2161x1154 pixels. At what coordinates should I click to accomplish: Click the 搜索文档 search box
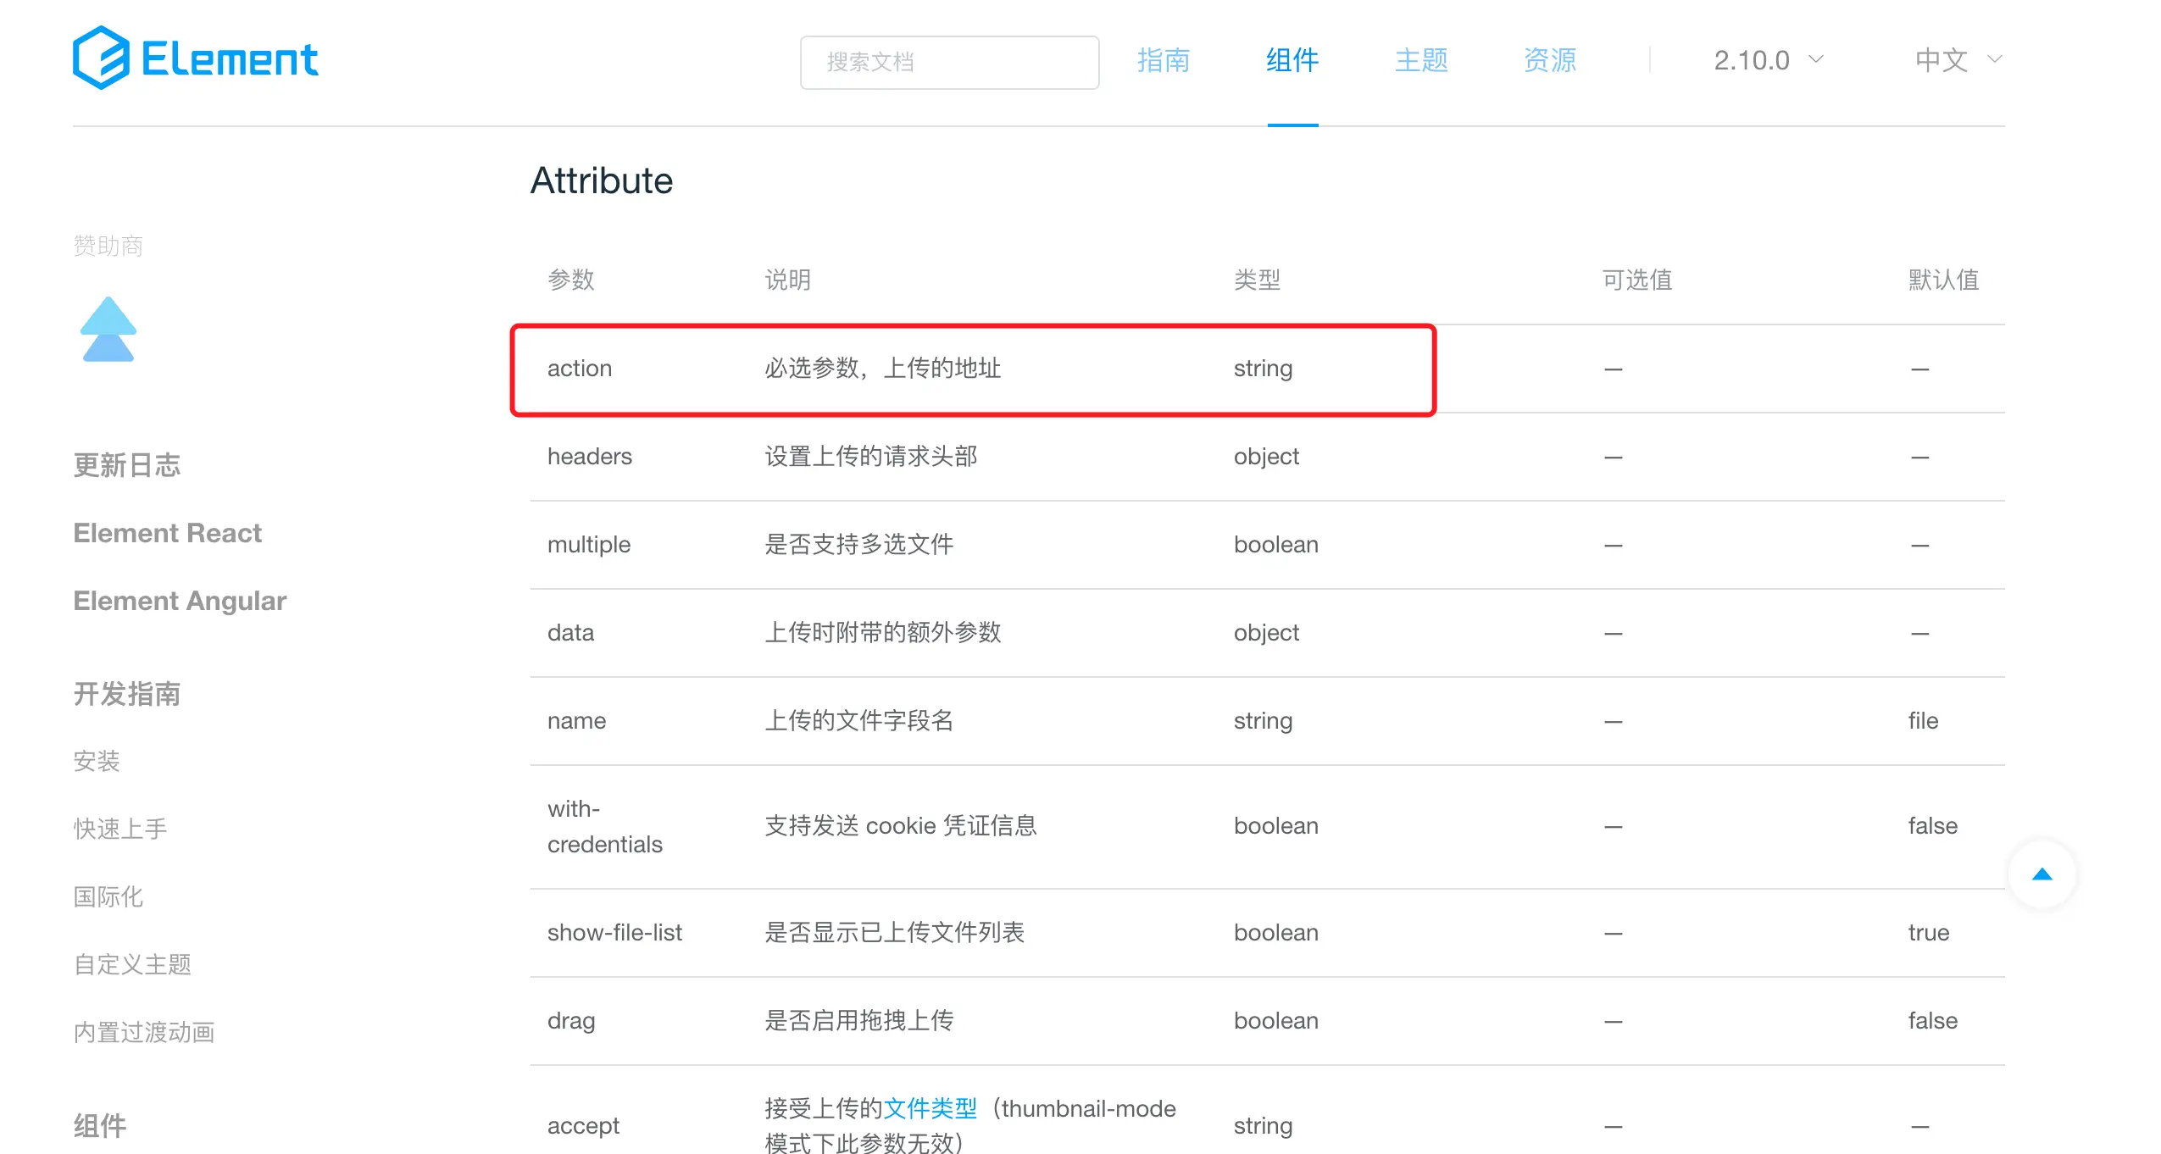[x=948, y=62]
